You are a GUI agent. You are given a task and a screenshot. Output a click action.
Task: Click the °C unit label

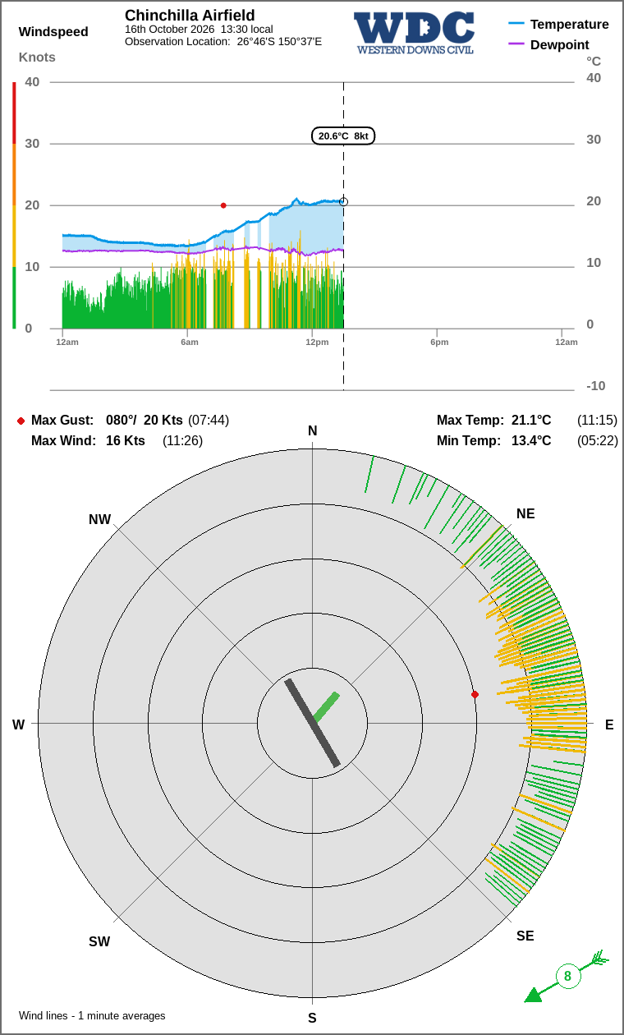pos(594,62)
